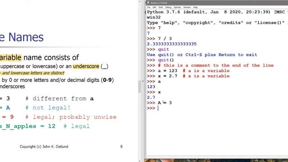The width and height of the screenshot is (288, 162).
Task: Click the output value '123'
Action: coord(151,87)
